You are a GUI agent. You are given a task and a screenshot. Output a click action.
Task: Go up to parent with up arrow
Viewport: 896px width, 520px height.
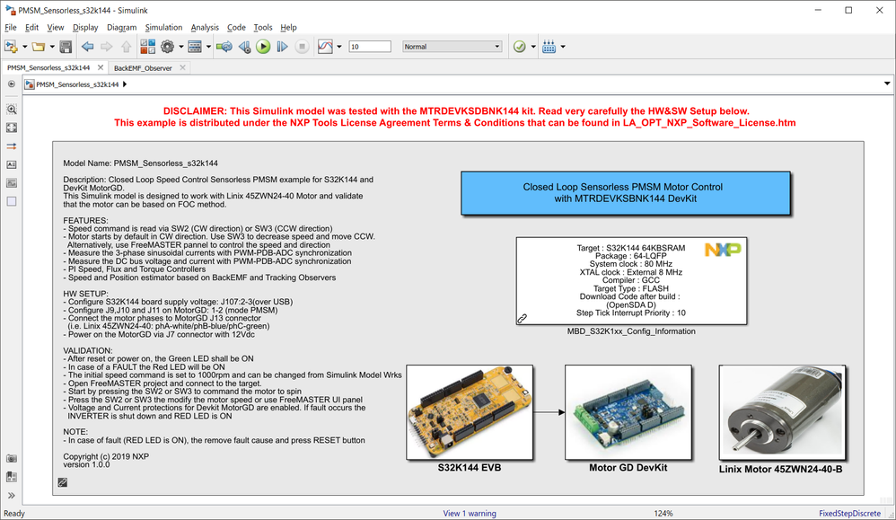point(127,47)
